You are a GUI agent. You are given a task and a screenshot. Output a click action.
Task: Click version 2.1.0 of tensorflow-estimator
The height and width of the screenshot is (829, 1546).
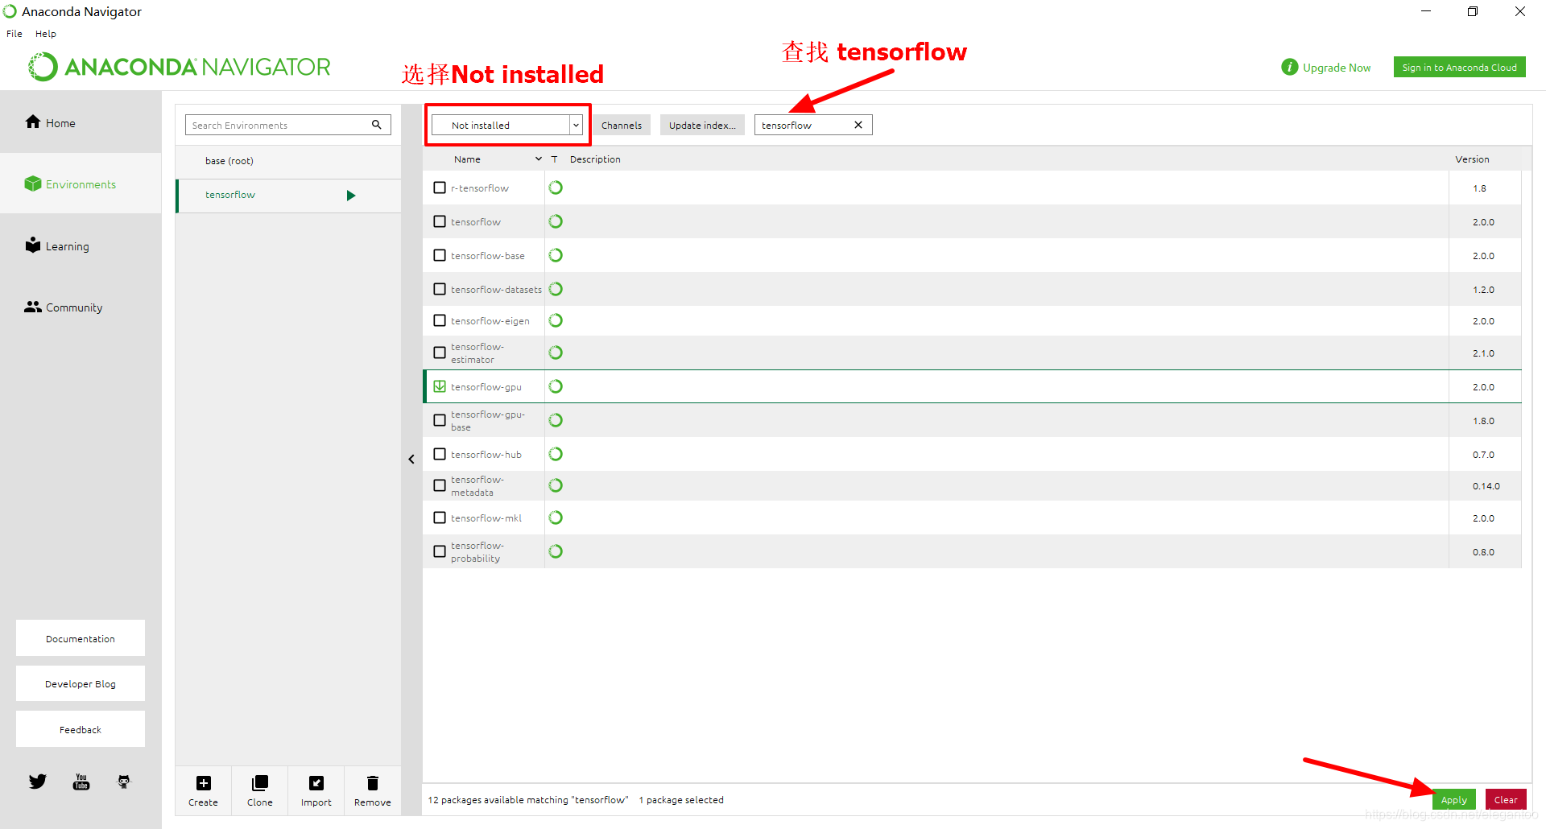click(1483, 353)
